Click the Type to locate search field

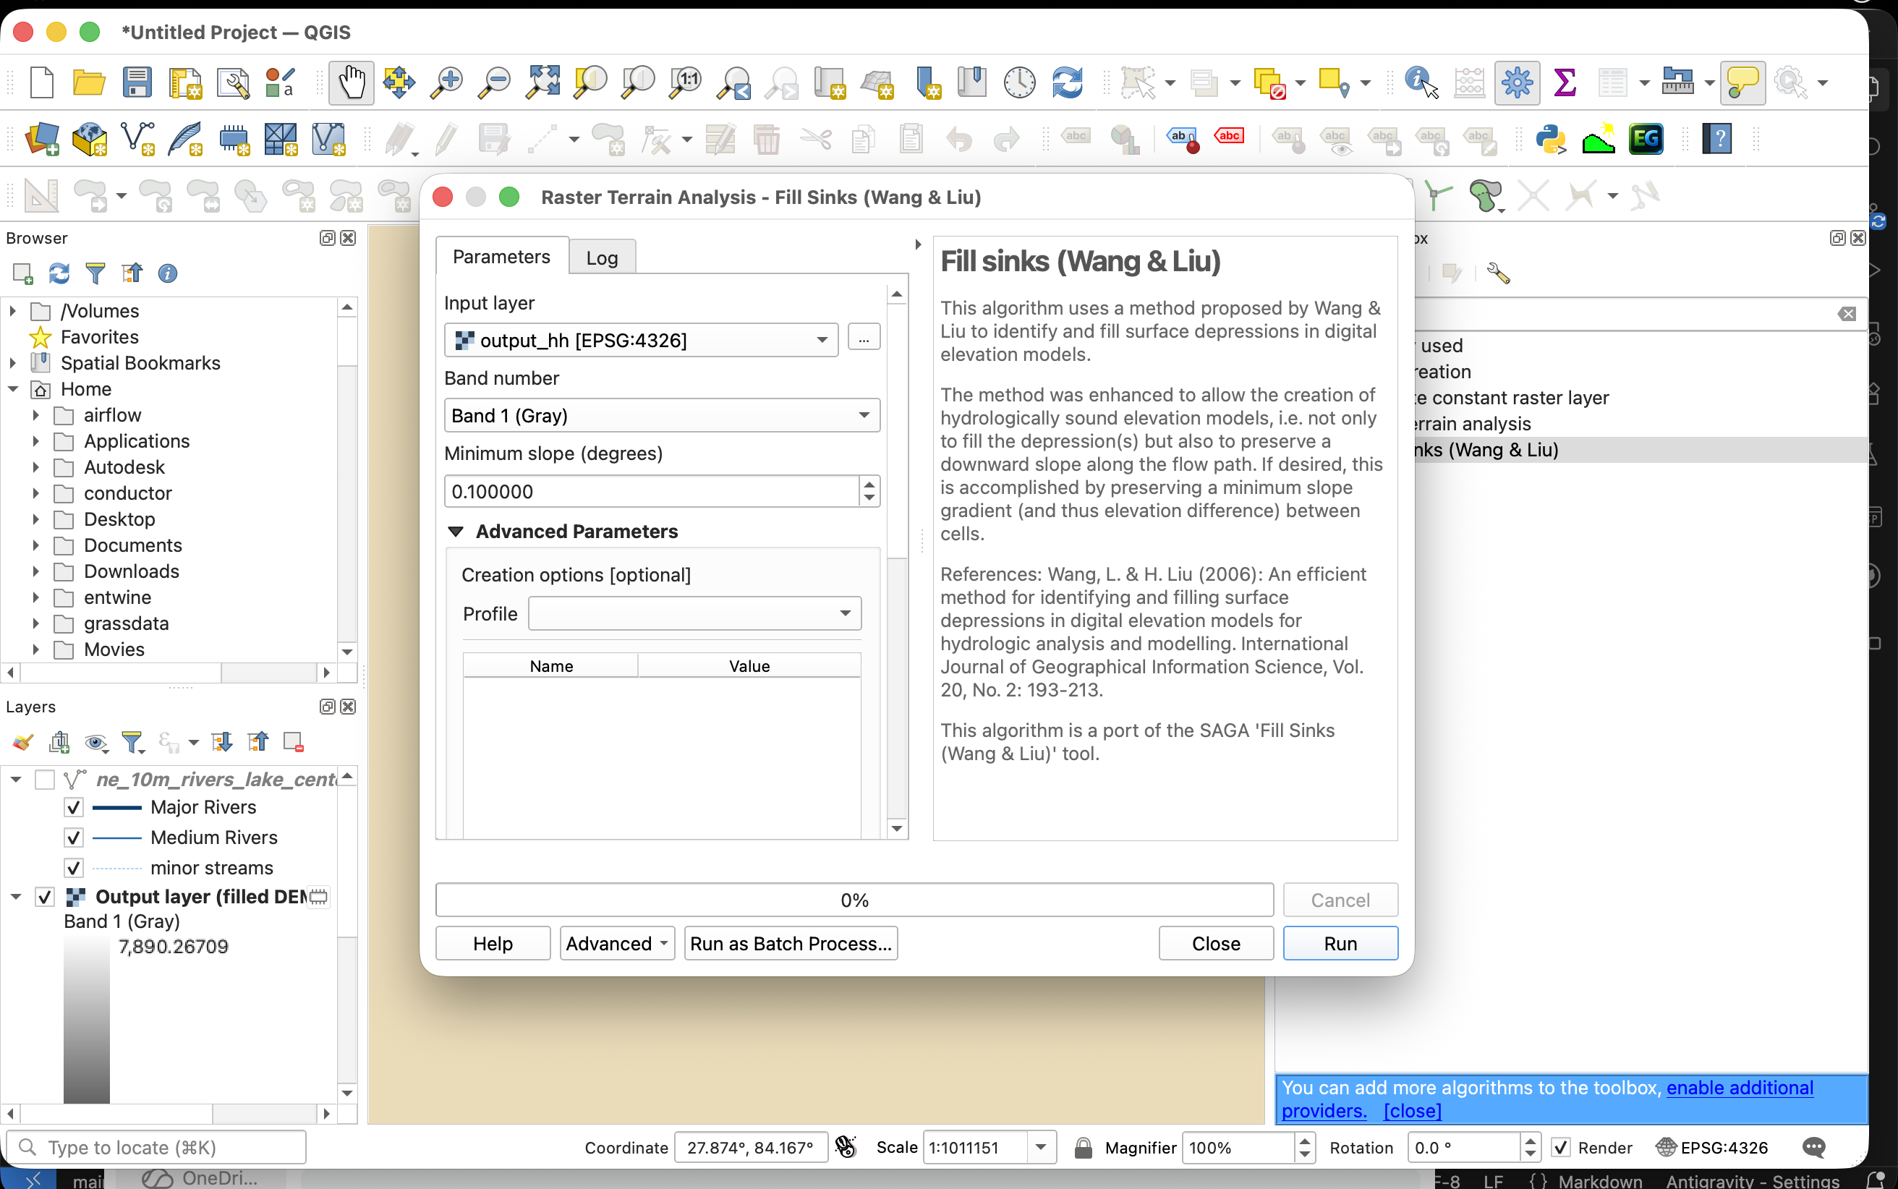click(x=156, y=1147)
